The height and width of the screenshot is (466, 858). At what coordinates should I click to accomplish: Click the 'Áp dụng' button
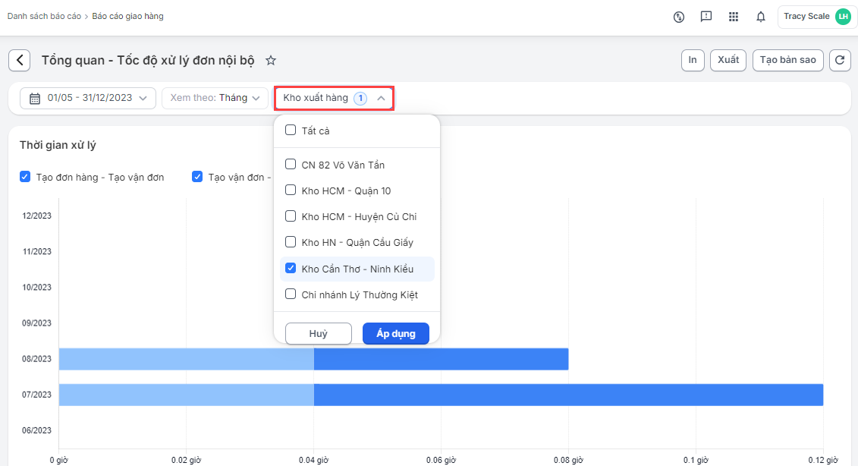[x=395, y=334]
